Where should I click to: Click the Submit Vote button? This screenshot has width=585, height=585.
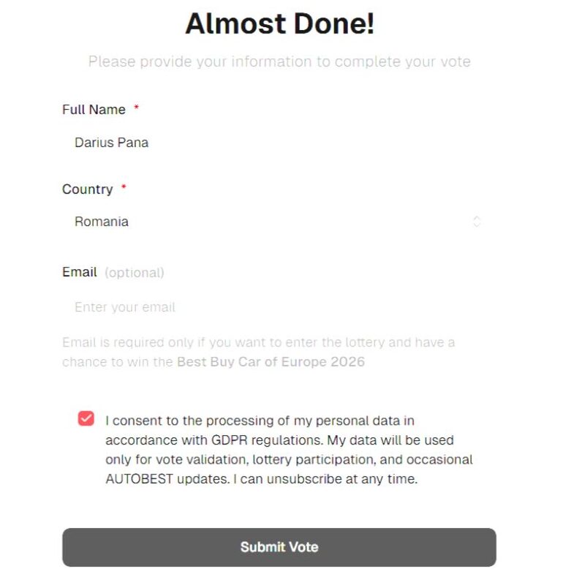click(279, 547)
